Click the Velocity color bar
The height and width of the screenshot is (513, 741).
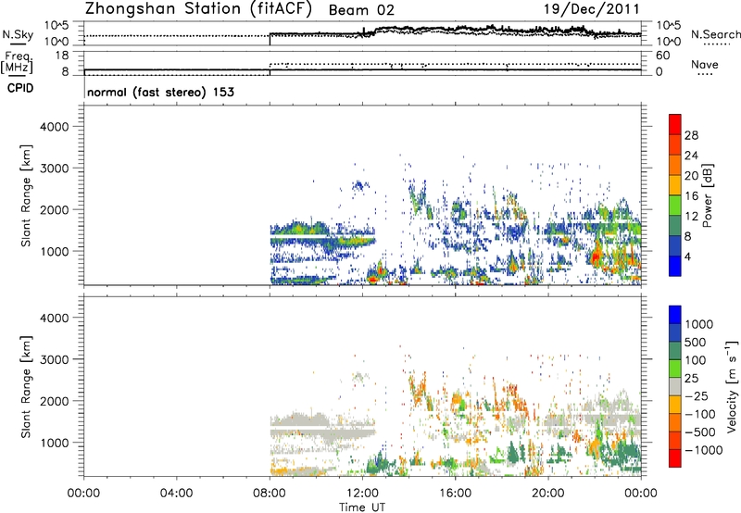tap(675, 386)
